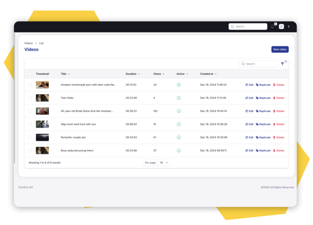Open the Test Video thumbnail

pos(42,98)
